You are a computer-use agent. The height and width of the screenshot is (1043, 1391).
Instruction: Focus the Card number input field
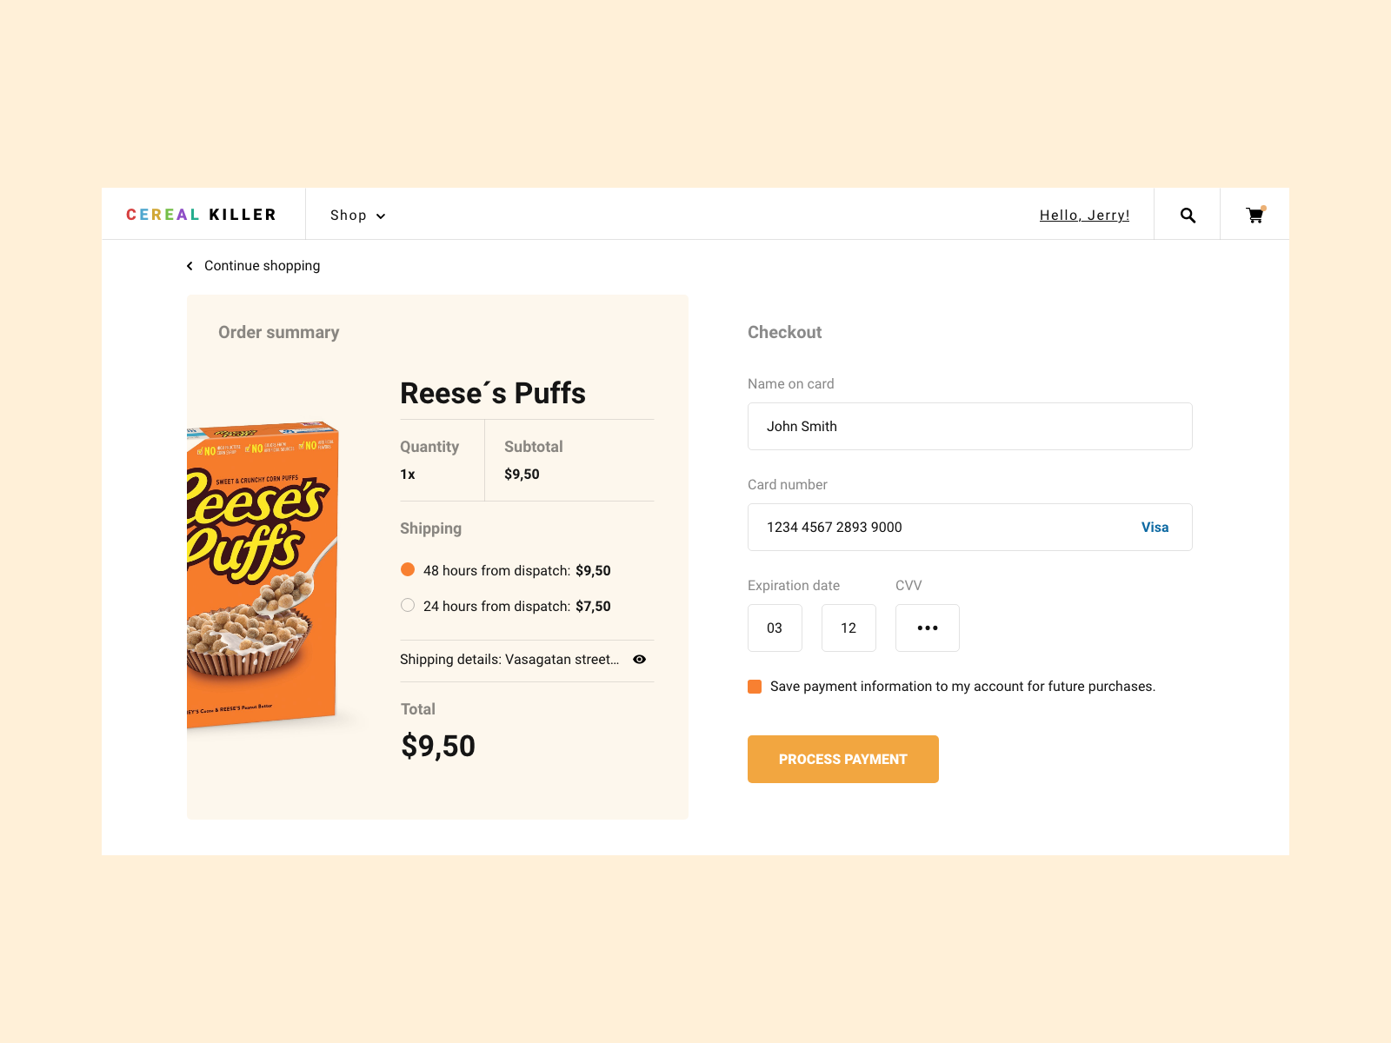(x=939, y=528)
